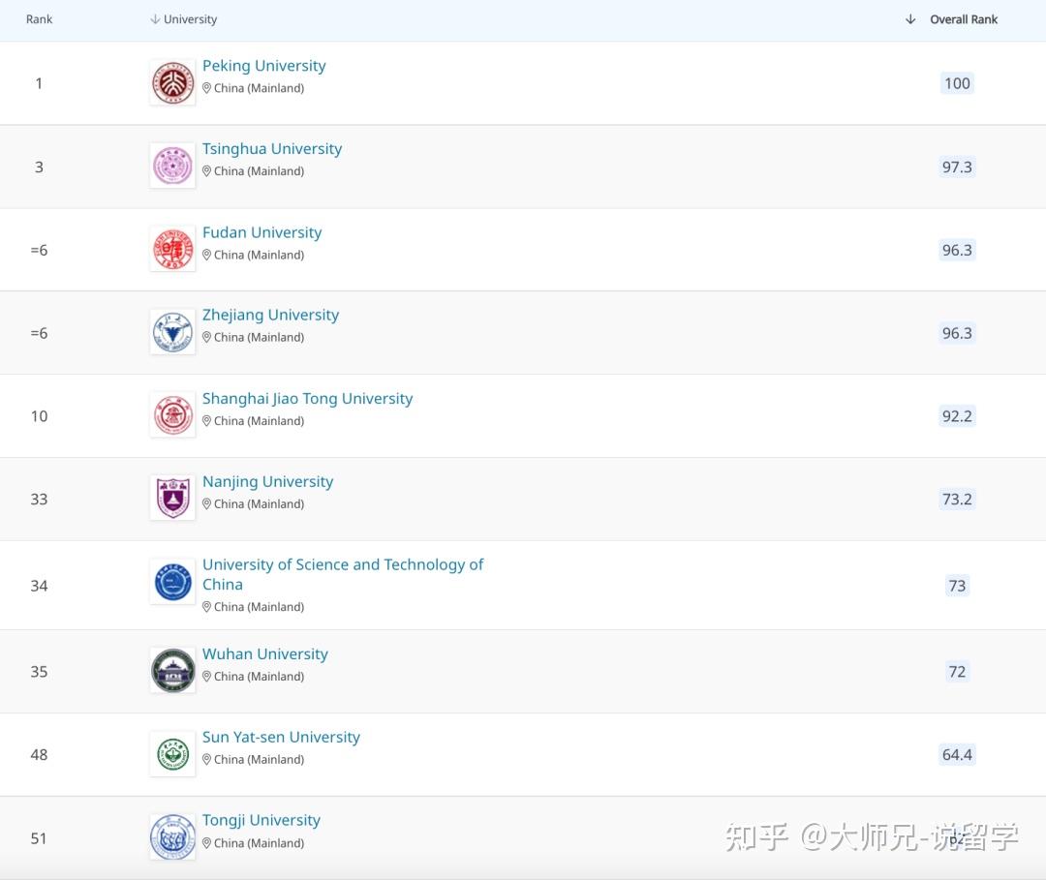Click the location pin beside Peking University

207,88
